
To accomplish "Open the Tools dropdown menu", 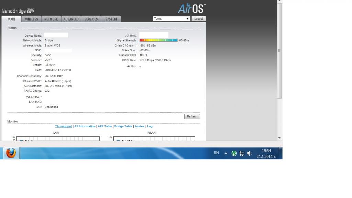I will (171, 18).
